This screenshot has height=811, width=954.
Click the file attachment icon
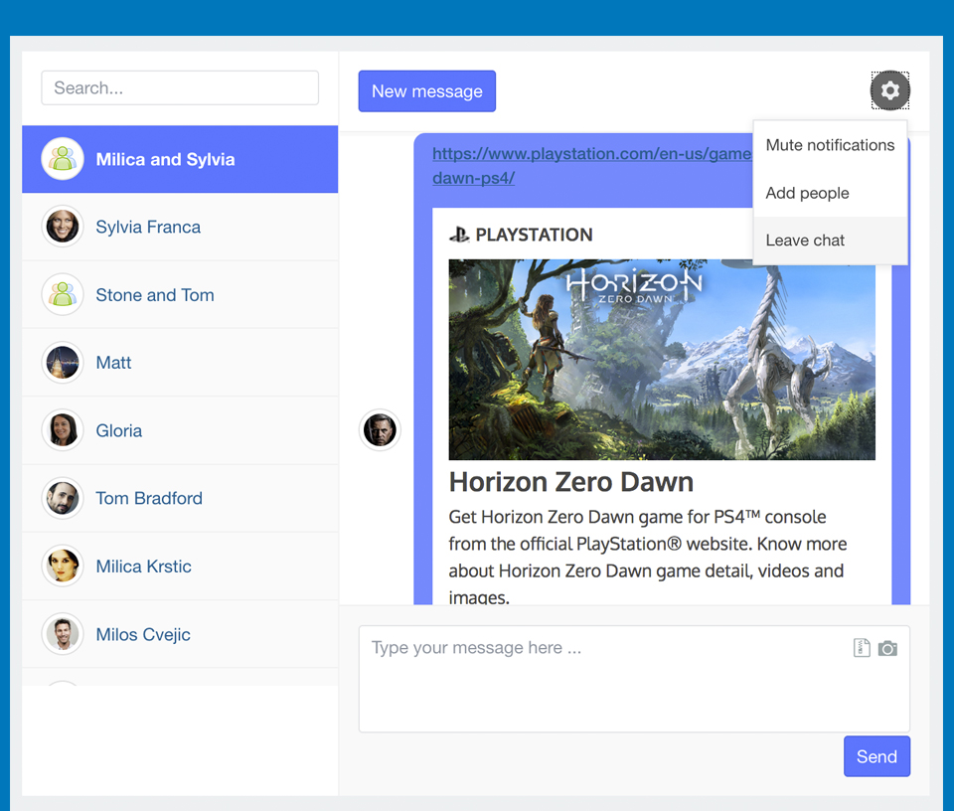pyautogui.click(x=862, y=648)
